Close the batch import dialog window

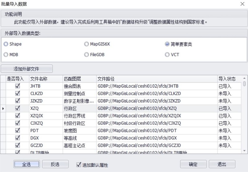click(x=242, y=4)
